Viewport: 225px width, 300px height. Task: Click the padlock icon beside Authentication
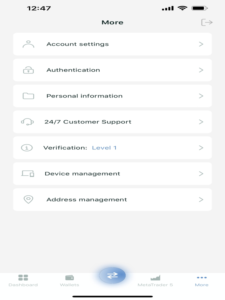click(x=28, y=70)
